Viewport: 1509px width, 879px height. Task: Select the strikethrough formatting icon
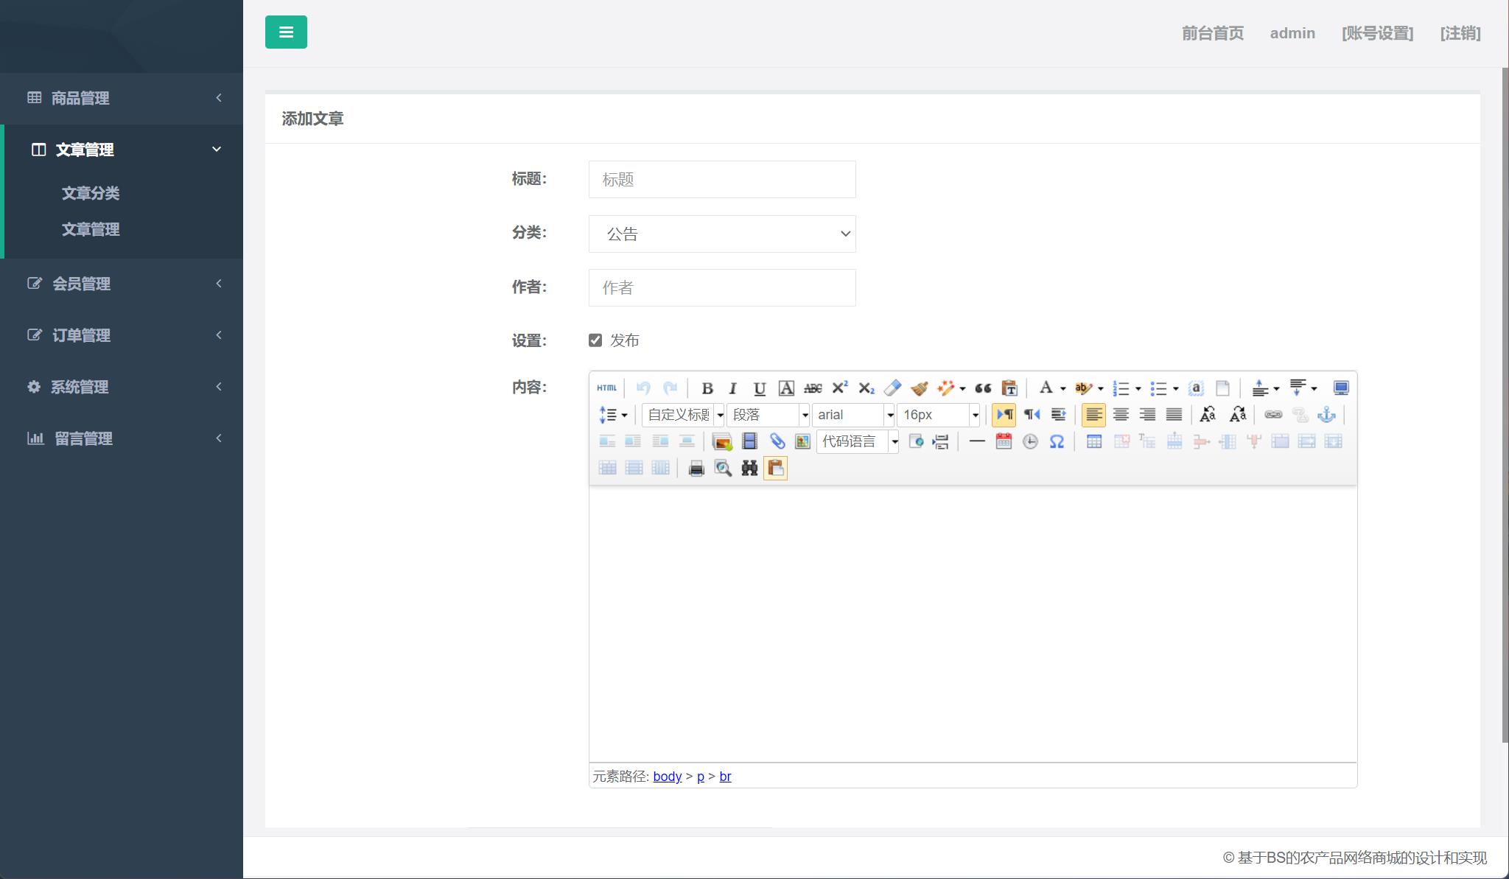811,387
